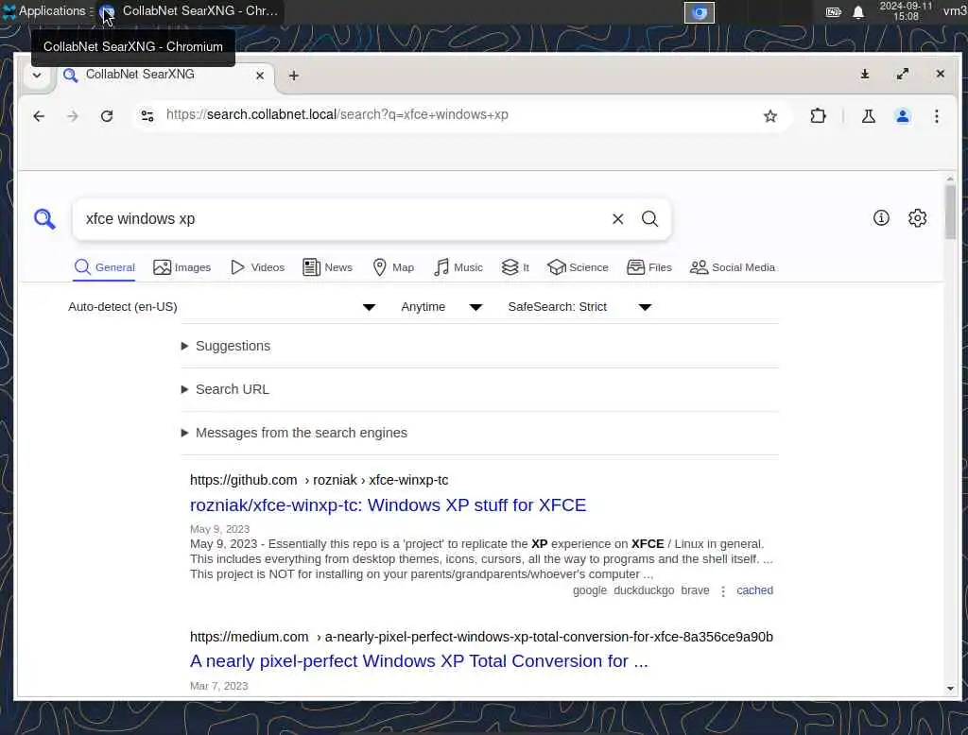This screenshot has width=968, height=735.
Task: Open the github.com rozniak xfce-winxp-tc URL
Action: point(320,480)
